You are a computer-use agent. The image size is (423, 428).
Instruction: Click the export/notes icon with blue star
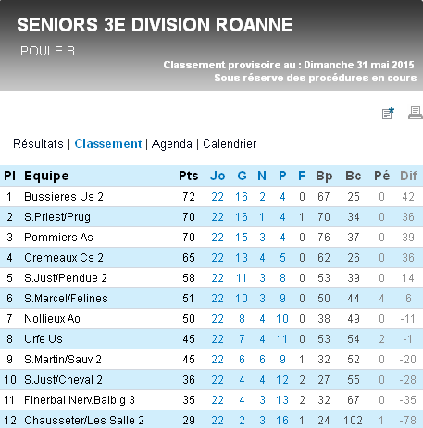click(x=388, y=113)
